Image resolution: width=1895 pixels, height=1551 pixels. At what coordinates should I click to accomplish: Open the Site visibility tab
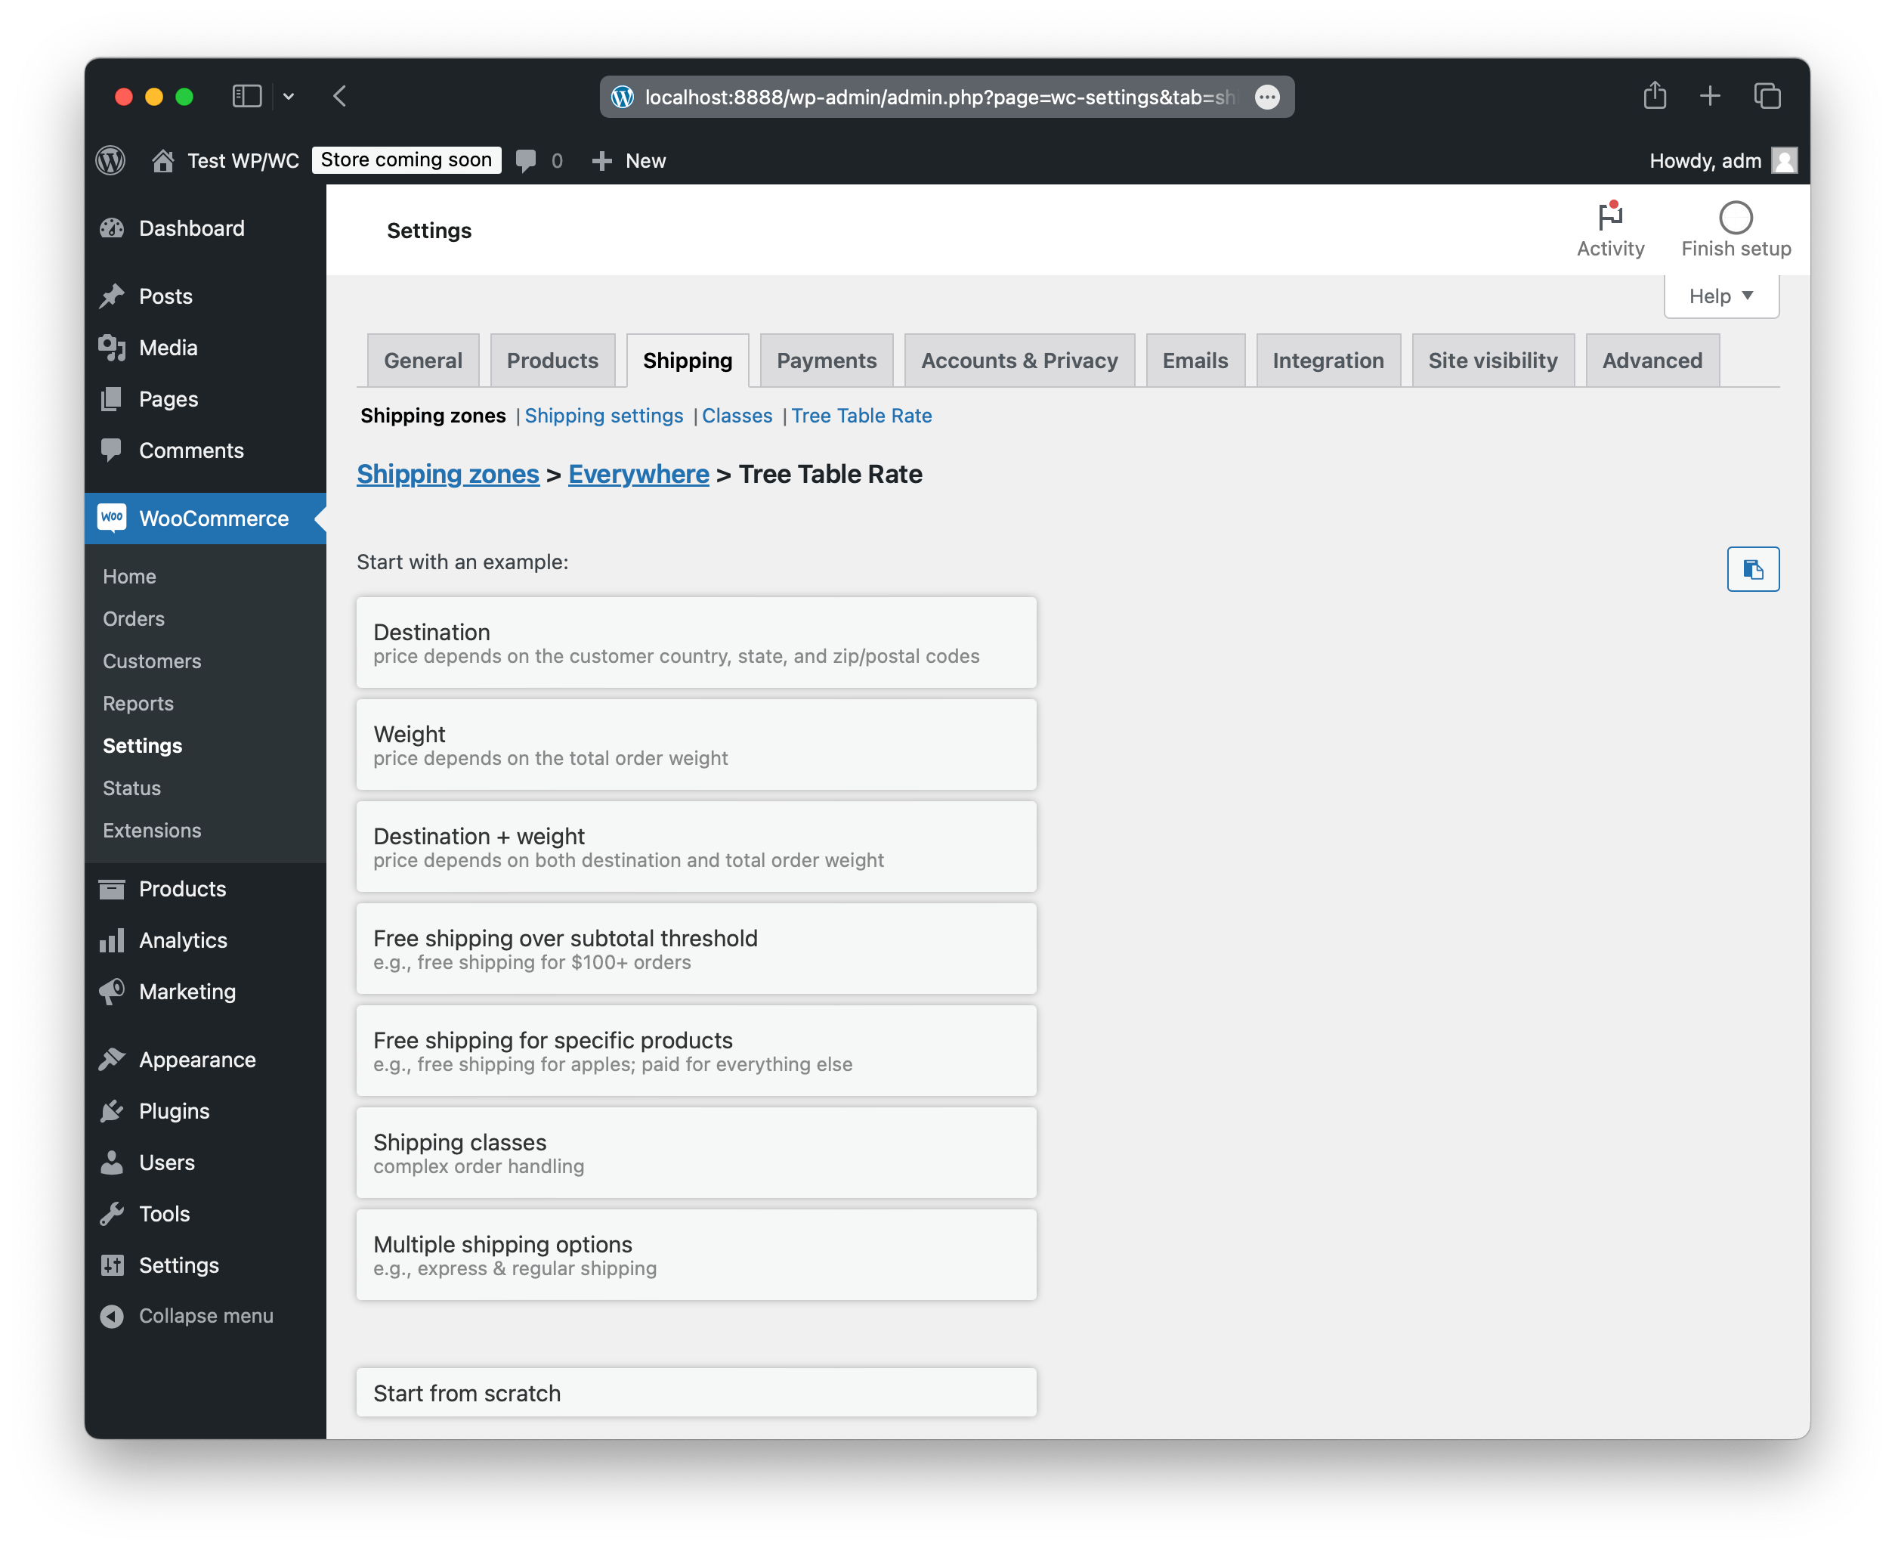coord(1493,360)
